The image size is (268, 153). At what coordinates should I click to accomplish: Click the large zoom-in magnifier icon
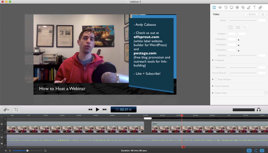[45, 151]
